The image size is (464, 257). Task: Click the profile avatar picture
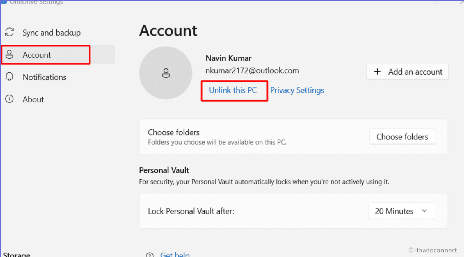click(166, 73)
